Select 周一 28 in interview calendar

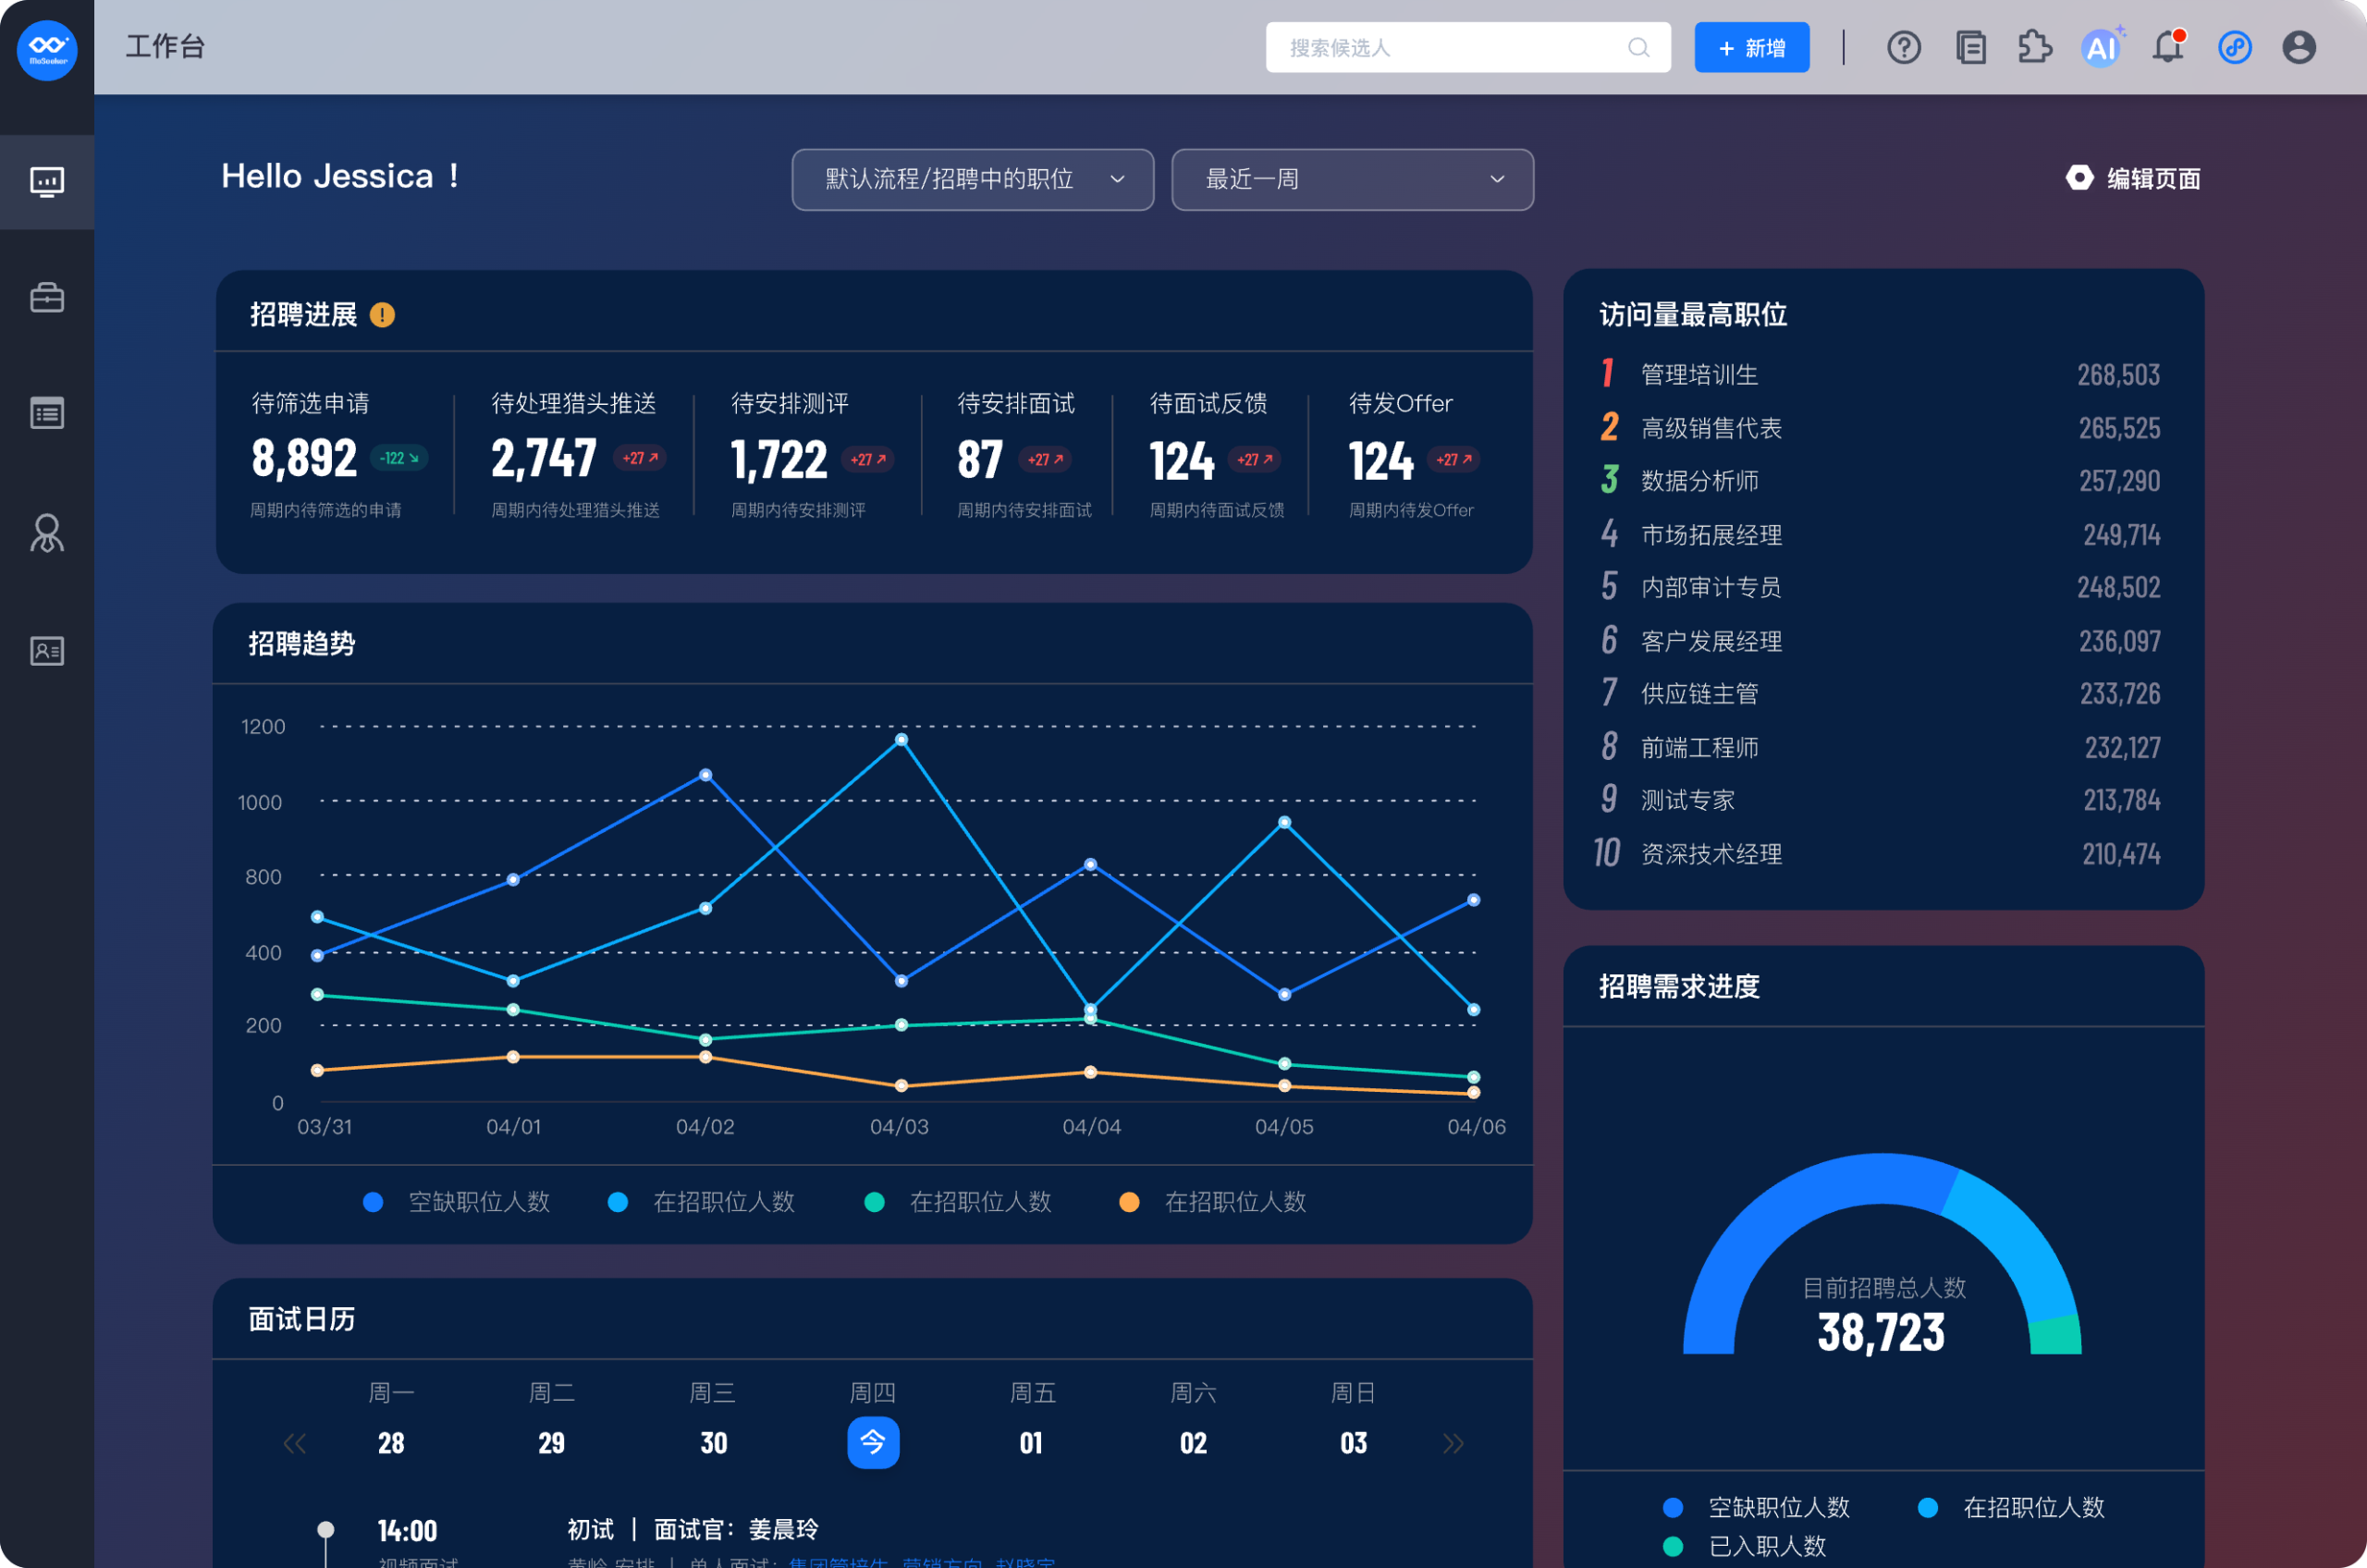tap(391, 1442)
